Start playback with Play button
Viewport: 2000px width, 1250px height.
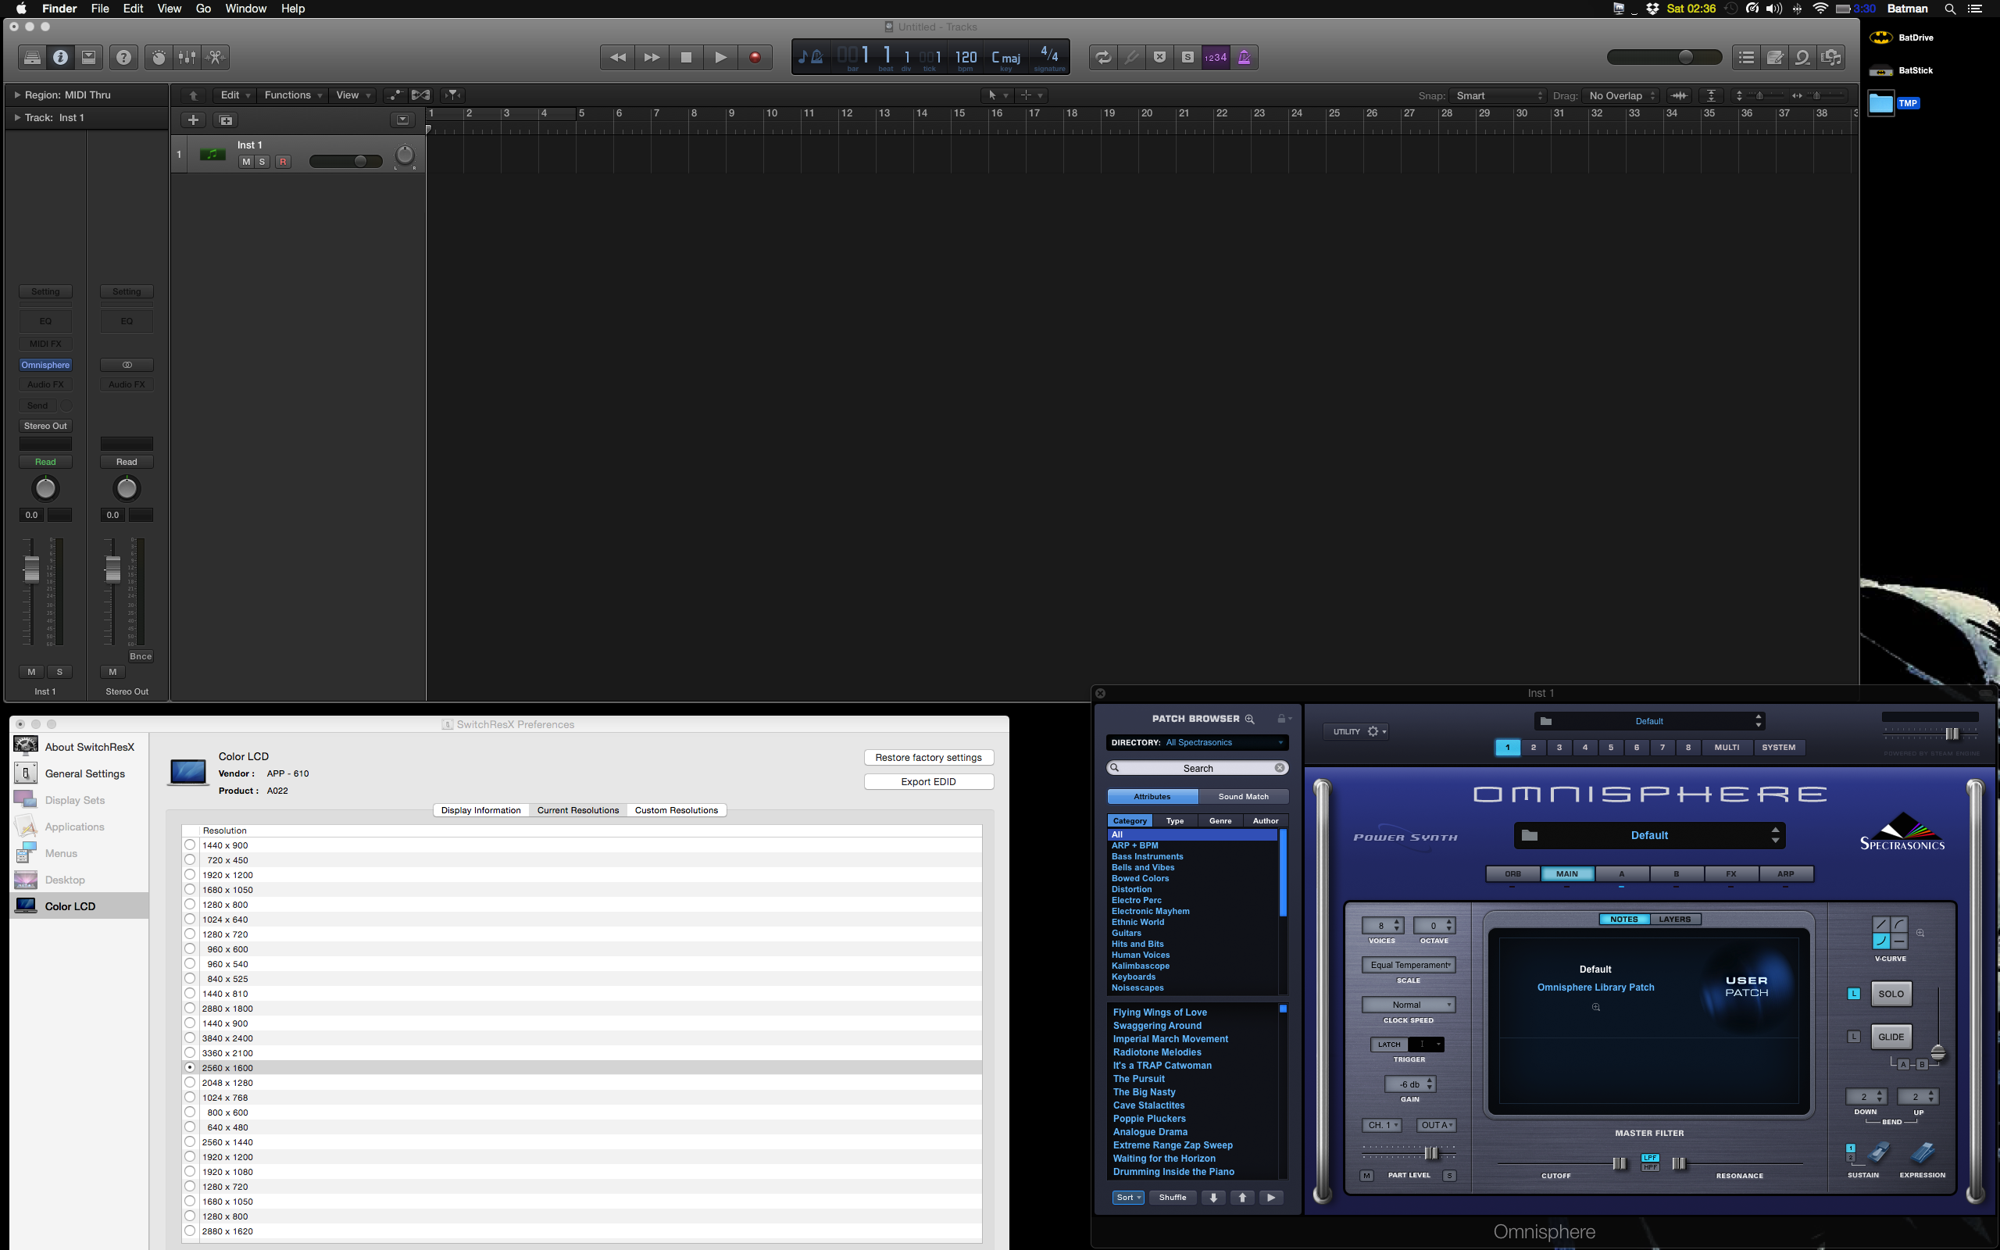[720, 57]
